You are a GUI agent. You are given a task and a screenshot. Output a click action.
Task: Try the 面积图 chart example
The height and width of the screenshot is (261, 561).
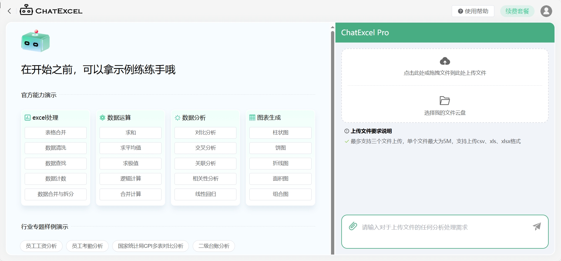(x=280, y=179)
